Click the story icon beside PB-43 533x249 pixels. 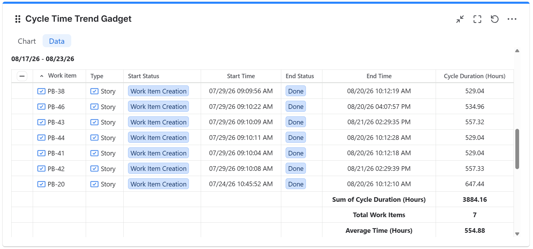[41, 122]
